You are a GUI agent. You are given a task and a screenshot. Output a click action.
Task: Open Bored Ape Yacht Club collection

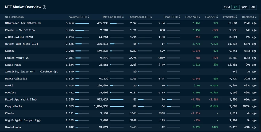21,99
